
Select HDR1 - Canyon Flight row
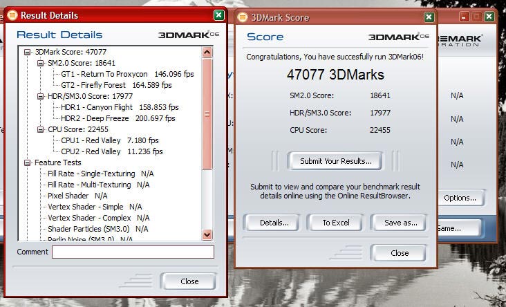(x=120, y=107)
